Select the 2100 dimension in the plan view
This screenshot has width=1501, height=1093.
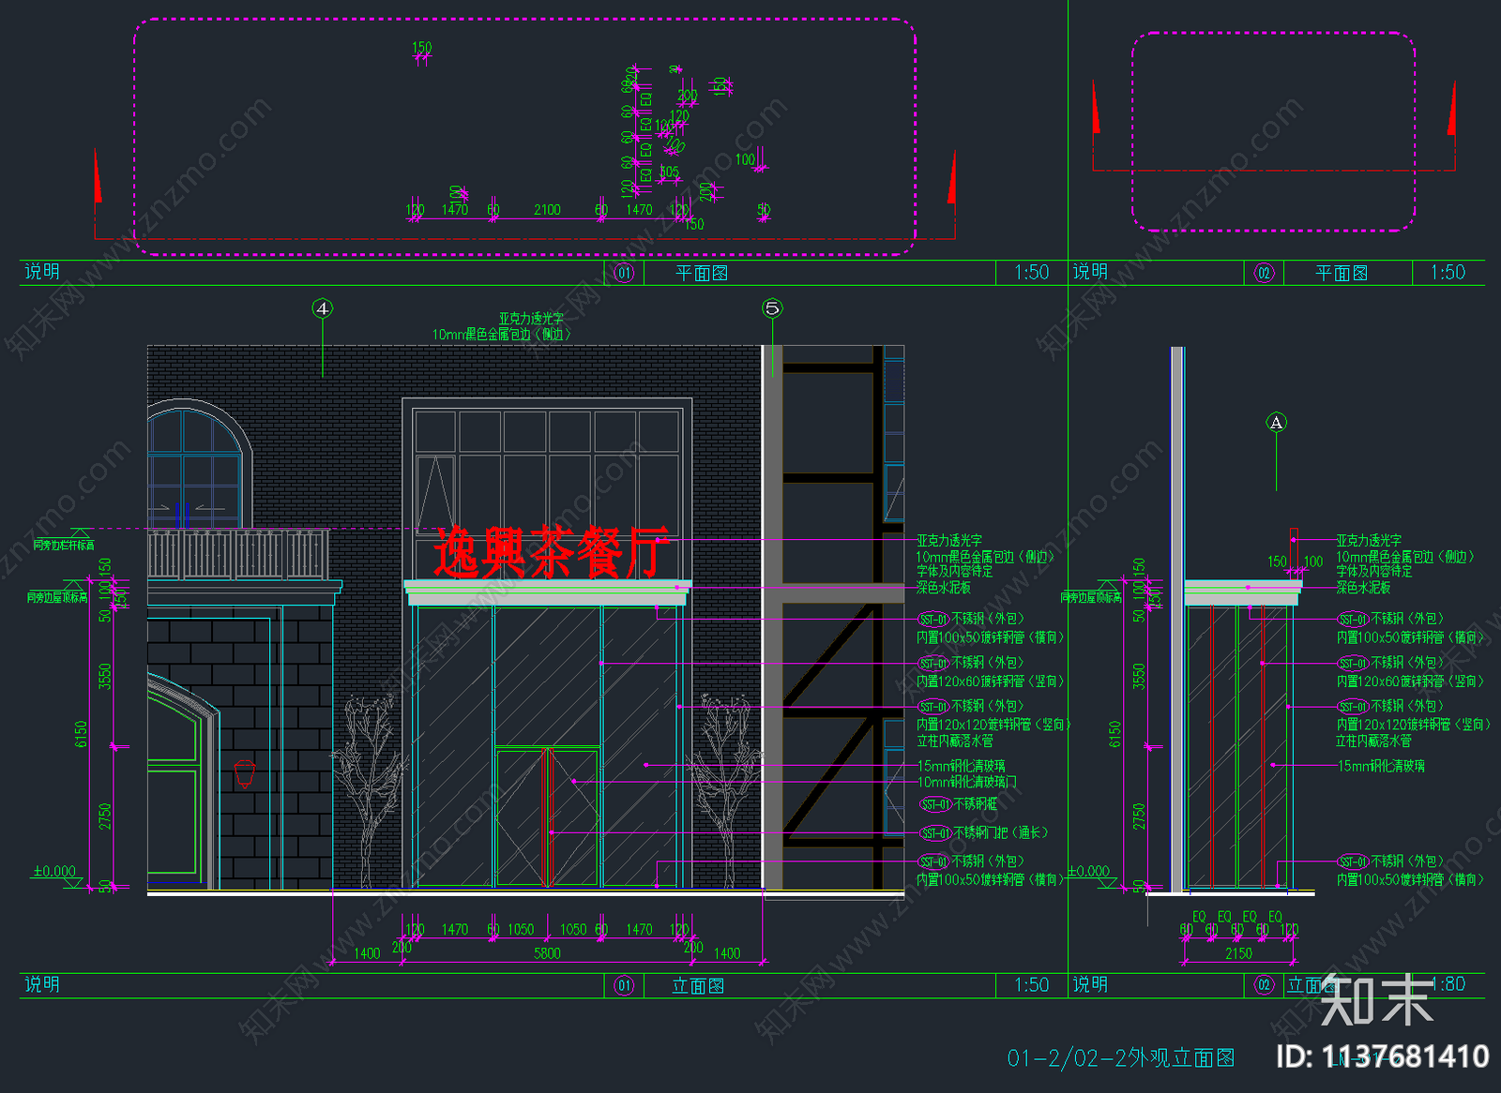click(547, 210)
